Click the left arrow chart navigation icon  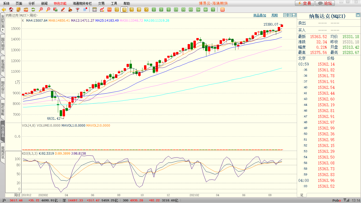tap(285, 15)
